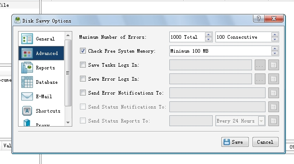Cancel the options dialog
Screen dimensions: 294x164
pyautogui.click(x=265, y=142)
